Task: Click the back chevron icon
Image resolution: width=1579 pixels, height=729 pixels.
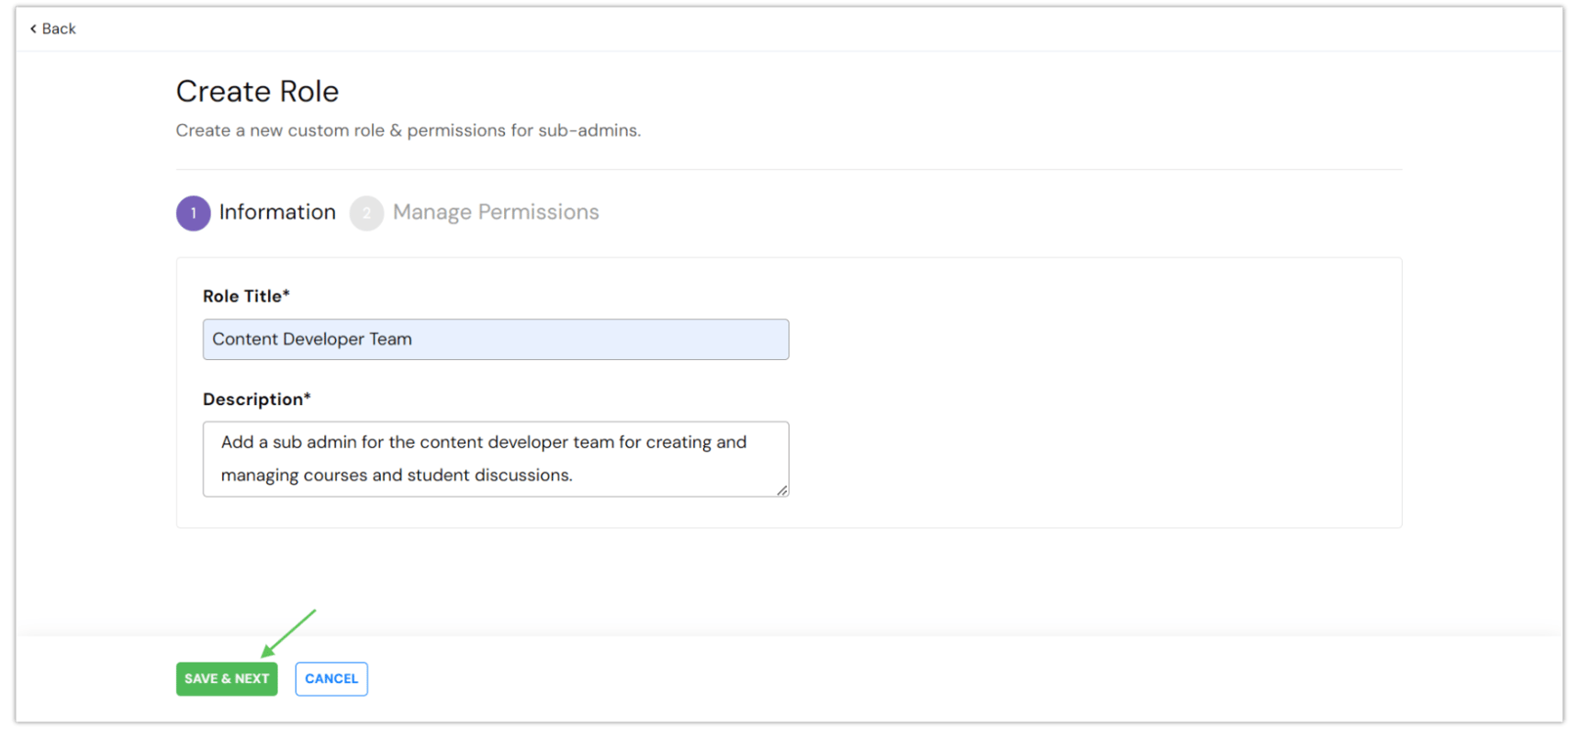Action: click(x=33, y=28)
